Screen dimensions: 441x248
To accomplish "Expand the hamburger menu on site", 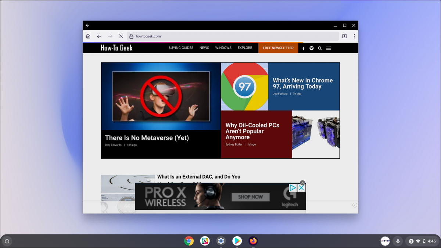I will pyautogui.click(x=329, y=48).
